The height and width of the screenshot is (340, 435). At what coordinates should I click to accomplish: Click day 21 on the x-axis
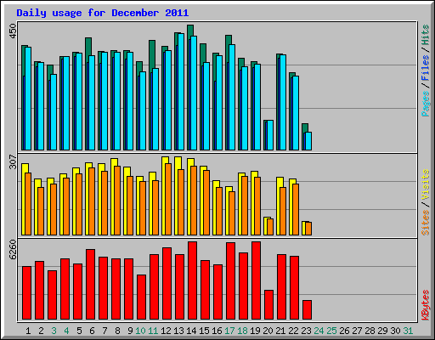pyautogui.click(x=280, y=331)
